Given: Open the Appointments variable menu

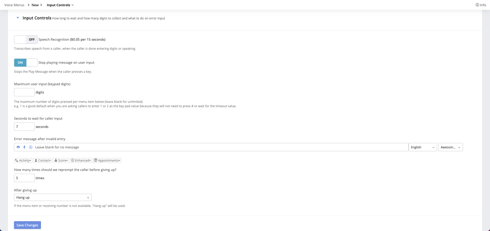Looking at the screenshot, I should (107, 161).
